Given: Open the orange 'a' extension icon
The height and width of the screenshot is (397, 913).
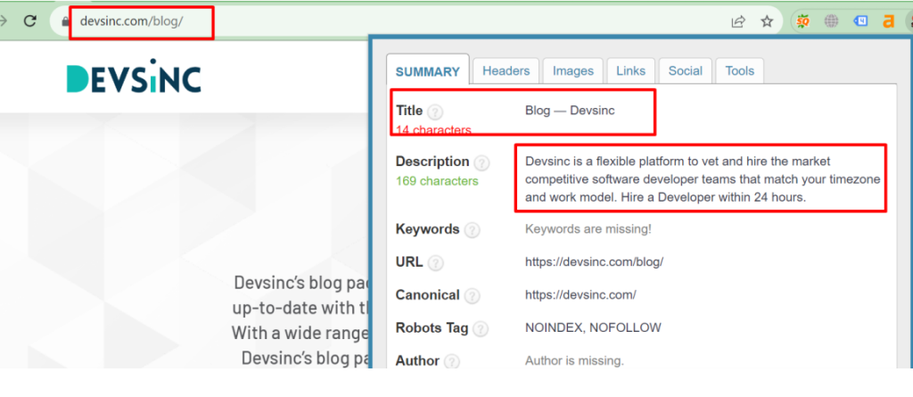Looking at the screenshot, I should pyautogui.click(x=889, y=22).
